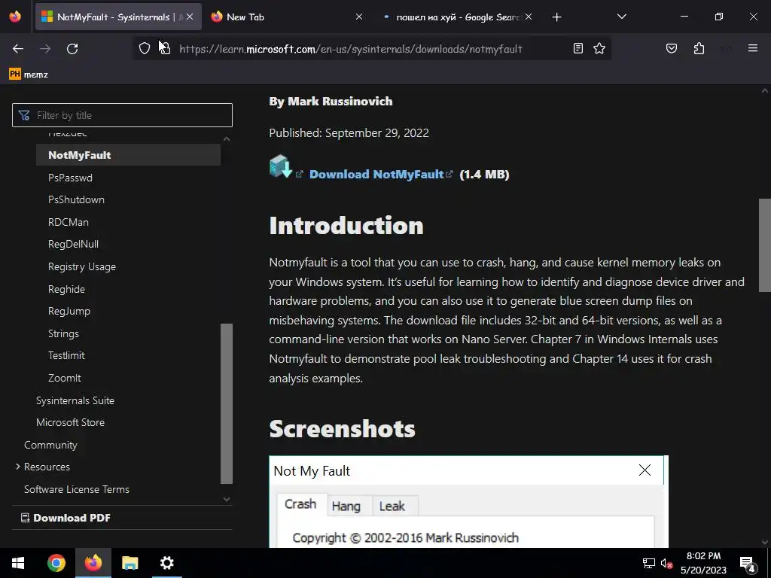
Task: Reload the page with the refresh icon
Action: 72,49
